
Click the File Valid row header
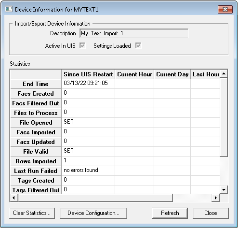pyautogui.click(x=36, y=152)
